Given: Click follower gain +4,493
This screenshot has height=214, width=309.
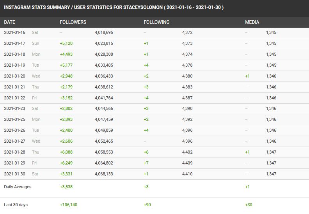Looking at the screenshot, I should tap(66, 54).
